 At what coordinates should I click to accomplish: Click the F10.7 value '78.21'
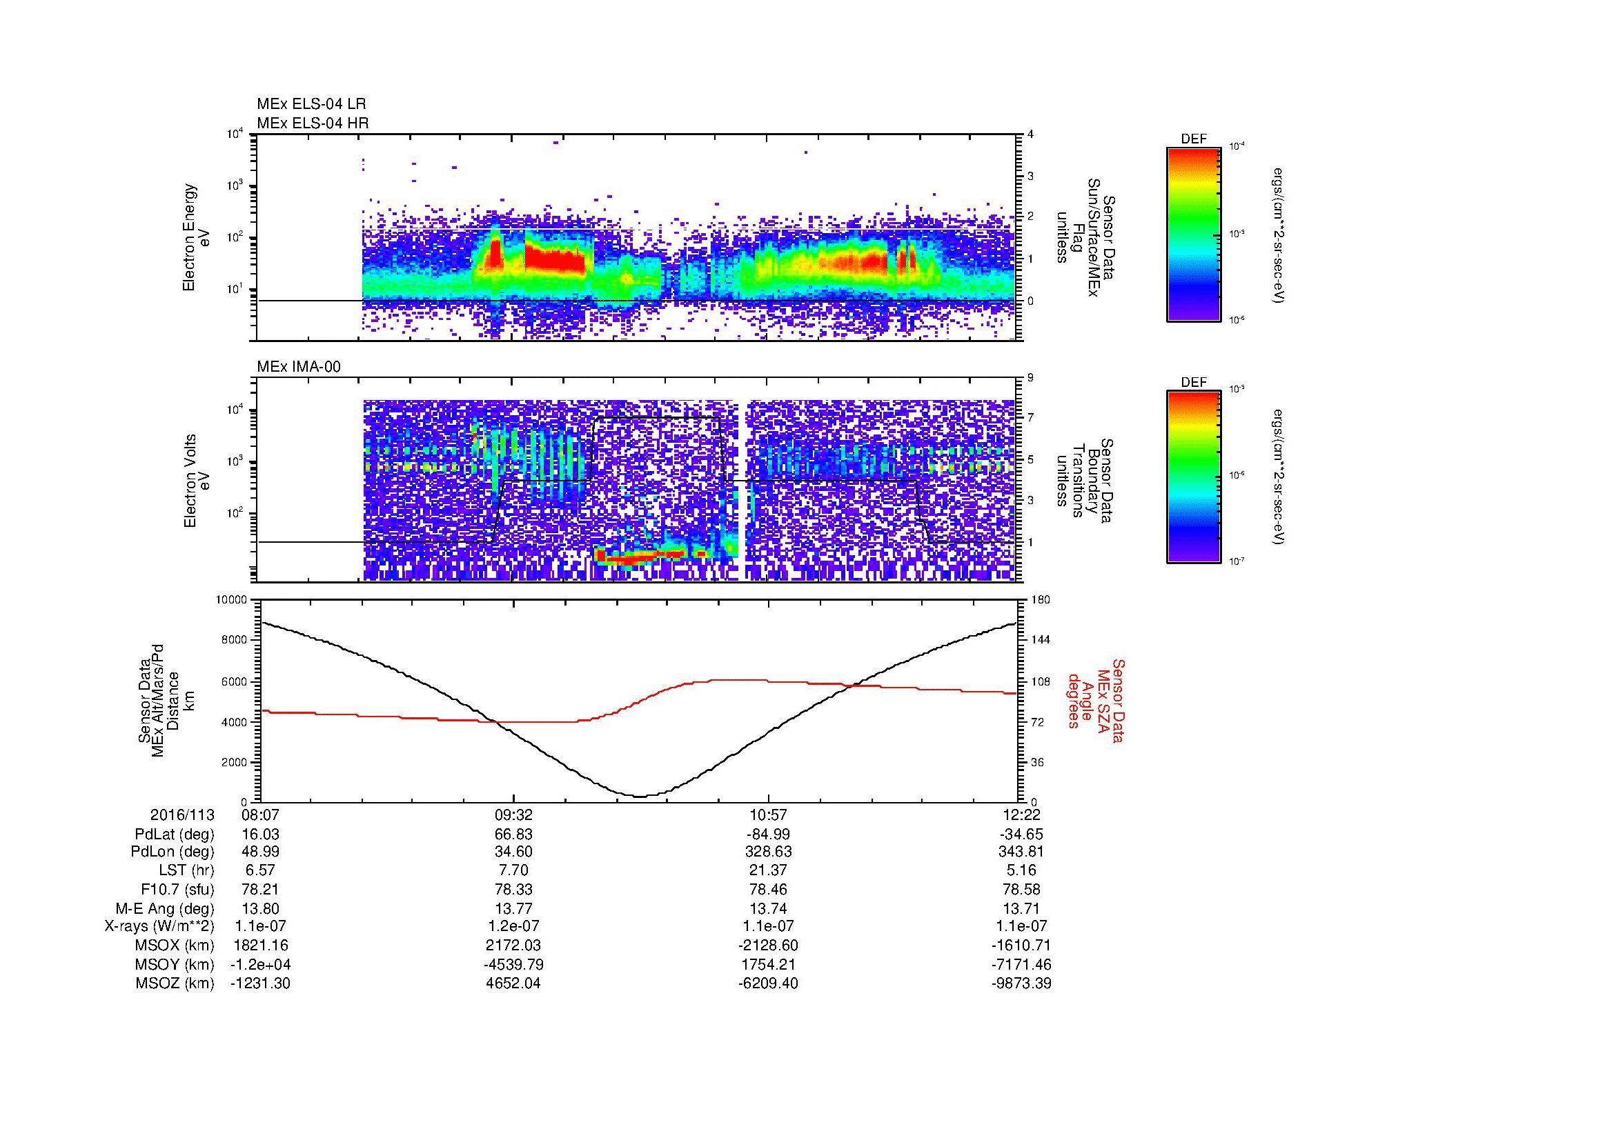click(x=260, y=889)
